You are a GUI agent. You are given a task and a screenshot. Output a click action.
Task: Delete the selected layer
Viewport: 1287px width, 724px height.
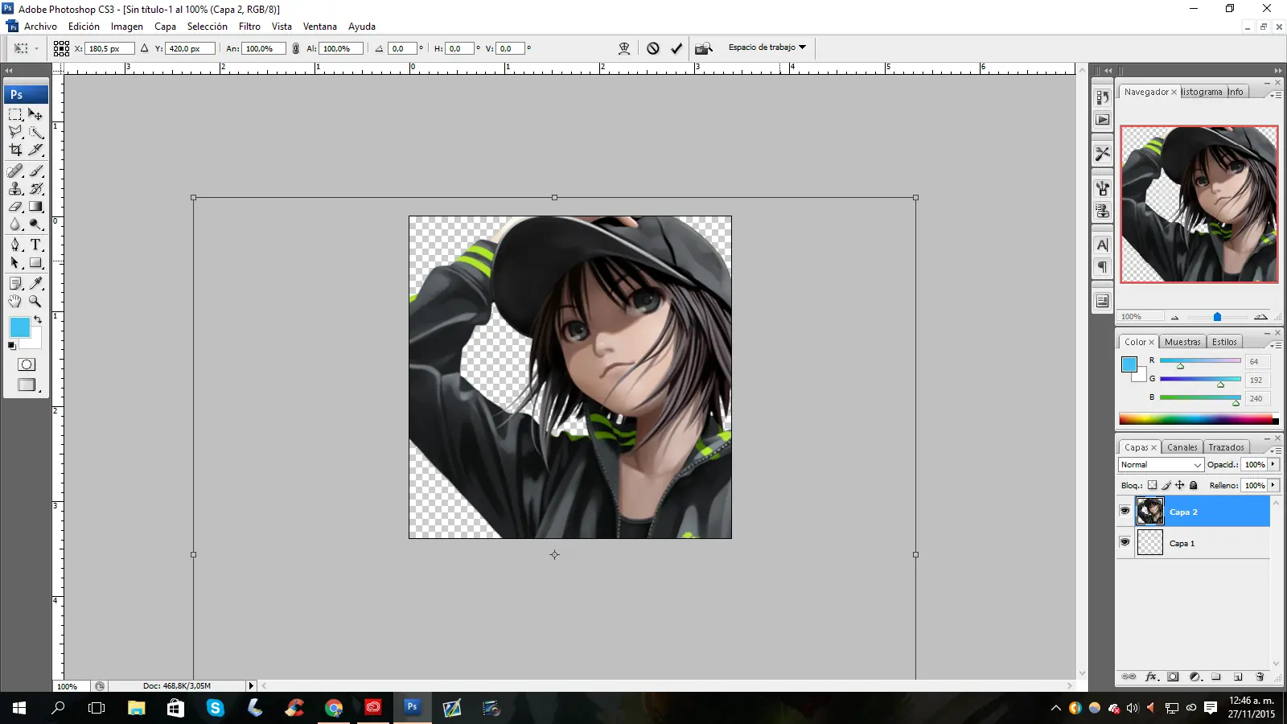pos(1260,677)
